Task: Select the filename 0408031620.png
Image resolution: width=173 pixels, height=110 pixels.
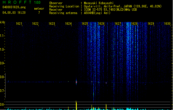Action: 14,7
